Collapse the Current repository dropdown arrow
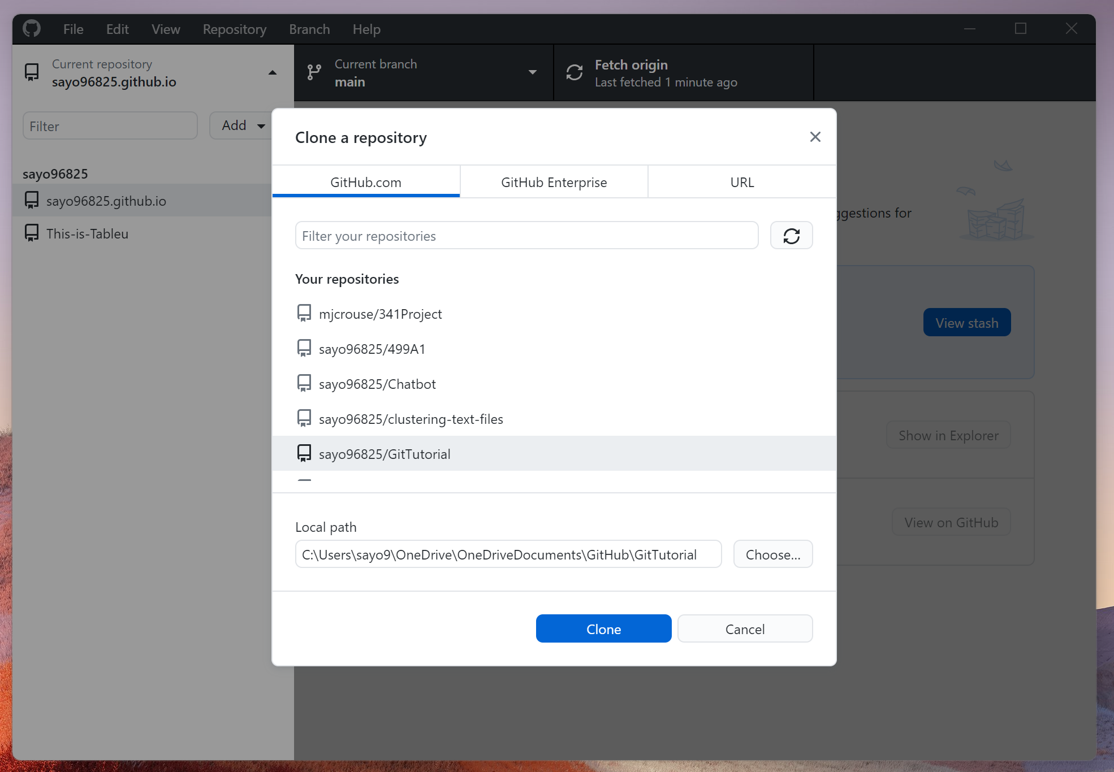 tap(273, 72)
